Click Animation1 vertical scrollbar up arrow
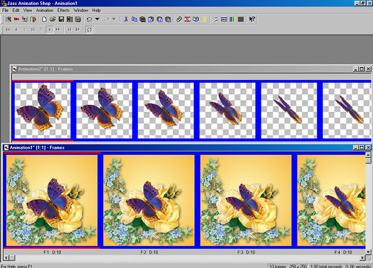This screenshot has height=268, width=373. click(x=368, y=155)
